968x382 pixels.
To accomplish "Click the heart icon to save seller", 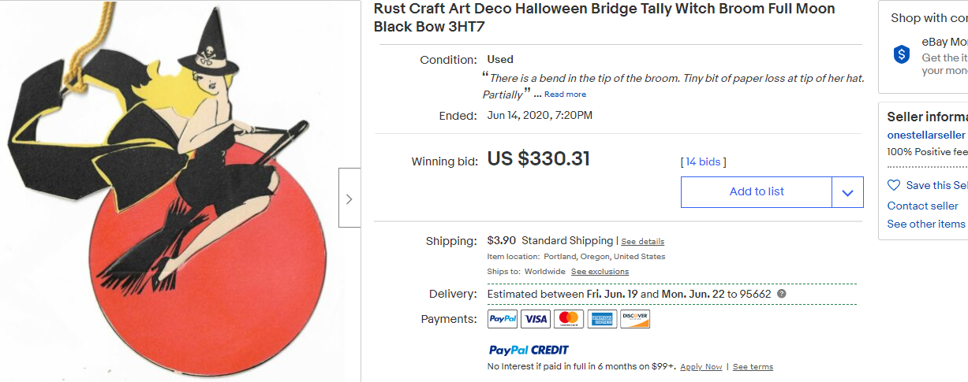I will tap(894, 185).
